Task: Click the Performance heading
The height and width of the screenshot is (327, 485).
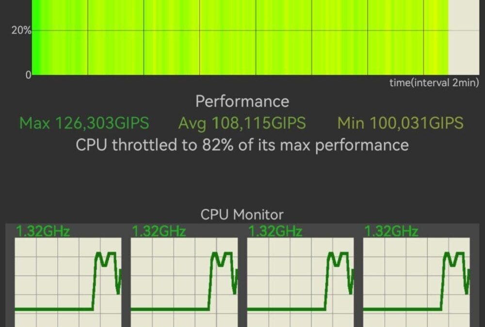Action: pos(242,101)
